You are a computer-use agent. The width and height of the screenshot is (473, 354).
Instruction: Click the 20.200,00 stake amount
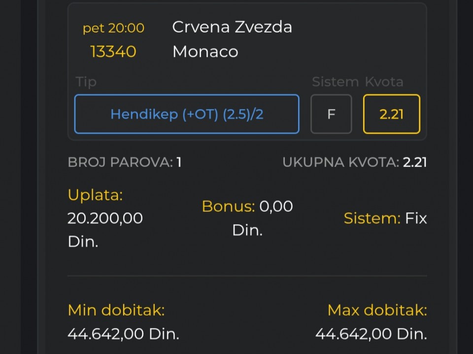(x=105, y=218)
